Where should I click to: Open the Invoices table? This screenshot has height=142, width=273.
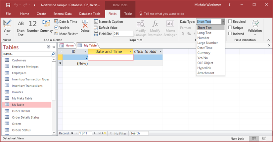click(17, 92)
